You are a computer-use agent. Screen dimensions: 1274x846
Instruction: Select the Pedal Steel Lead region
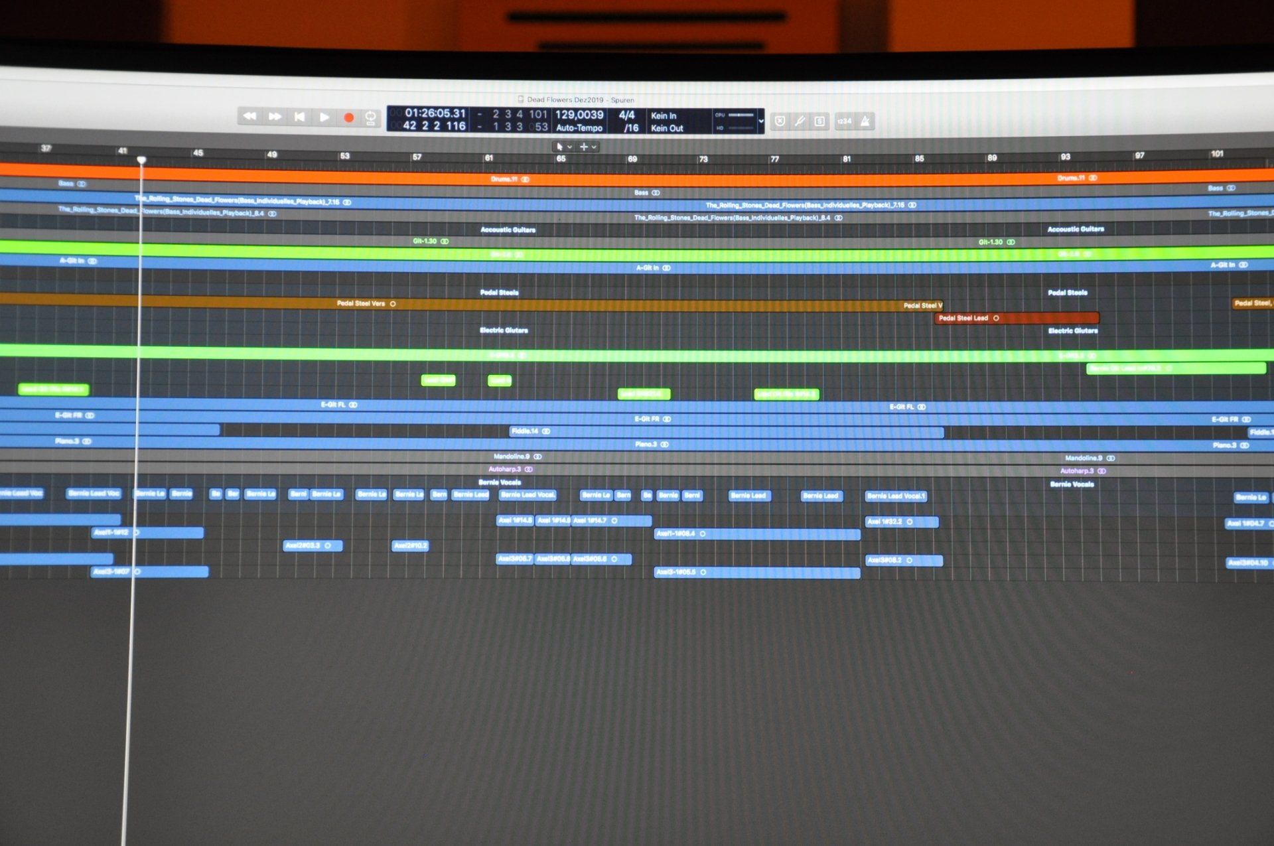pyautogui.click(x=1017, y=318)
